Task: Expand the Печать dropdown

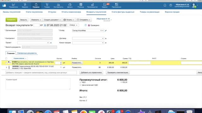Action: (x=69, y=20)
